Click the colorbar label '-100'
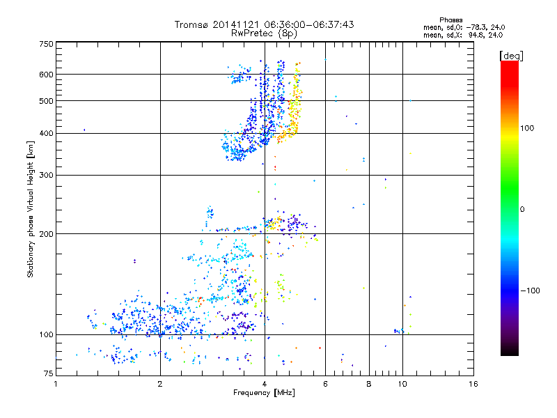This screenshot has height=418, width=557. (x=530, y=291)
